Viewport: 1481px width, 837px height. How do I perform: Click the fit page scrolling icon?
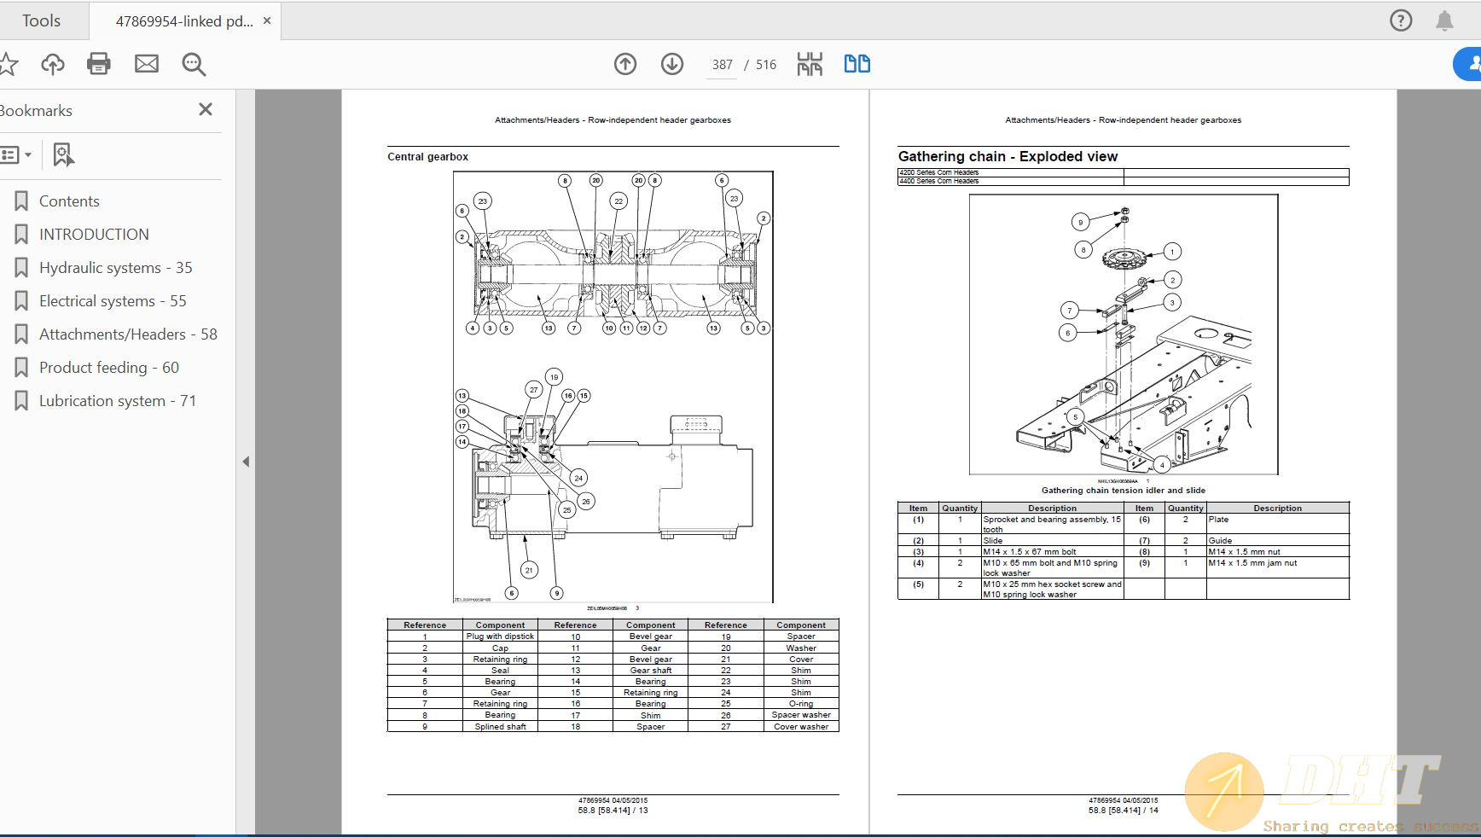(x=810, y=64)
